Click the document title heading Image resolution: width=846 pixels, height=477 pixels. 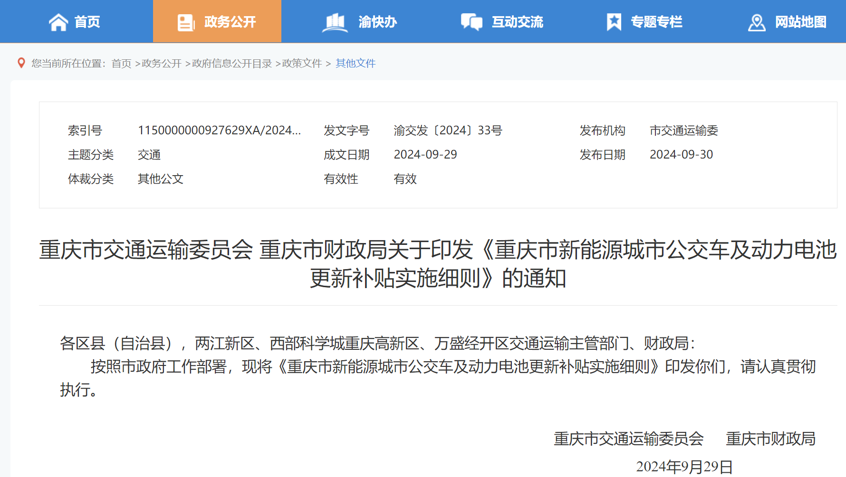pyautogui.click(x=438, y=263)
